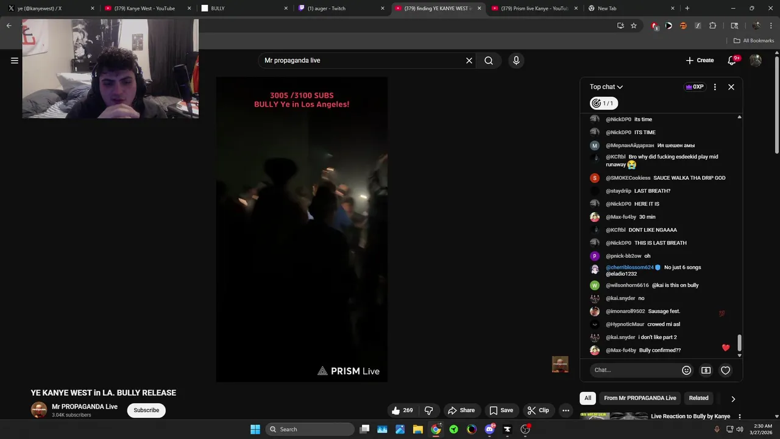This screenshot has height=439, width=780.
Task: Open the Create menu button
Action: click(x=700, y=60)
